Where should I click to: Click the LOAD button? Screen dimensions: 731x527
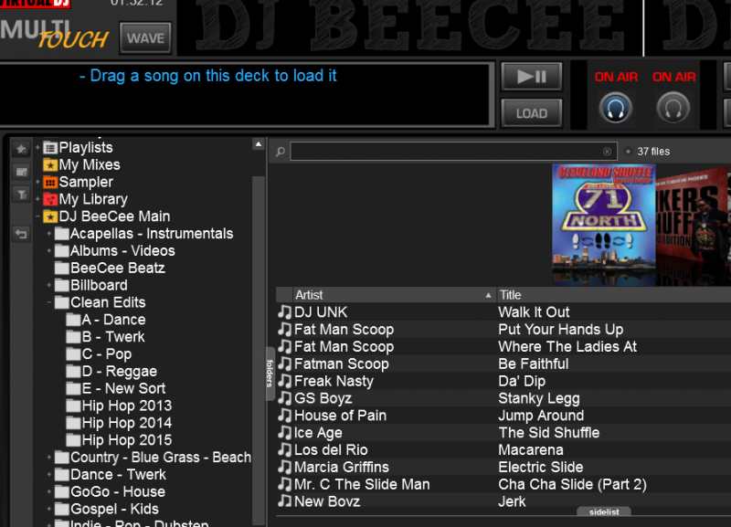click(x=532, y=113)
